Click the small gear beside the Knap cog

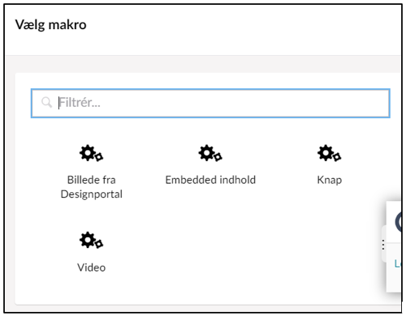(337, 156)
